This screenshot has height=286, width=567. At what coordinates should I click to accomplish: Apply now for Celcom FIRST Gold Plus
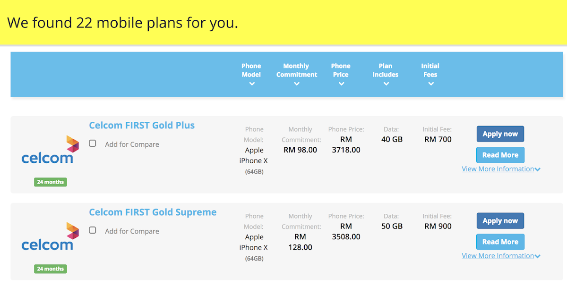pyautogui.click(x=500, y=134)
